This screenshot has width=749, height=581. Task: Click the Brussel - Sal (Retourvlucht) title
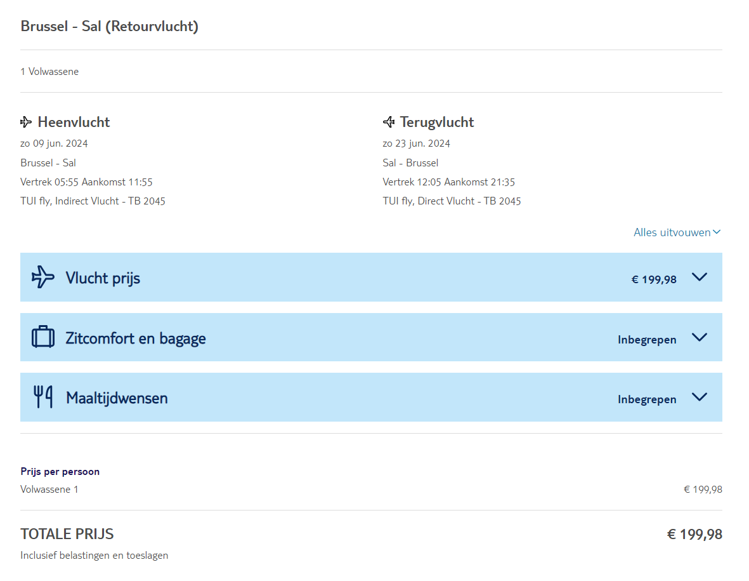click(110, 27)
